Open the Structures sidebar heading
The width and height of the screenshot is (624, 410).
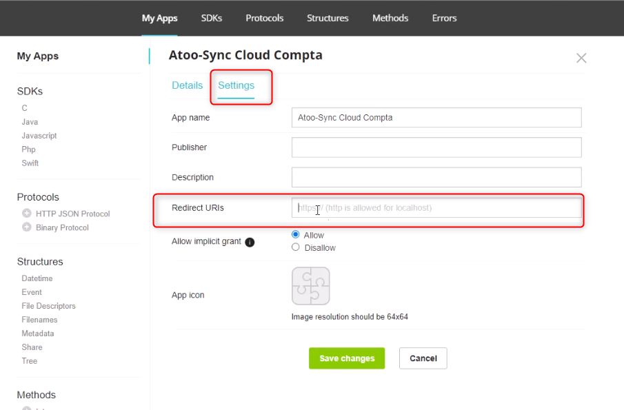point(40,262)
